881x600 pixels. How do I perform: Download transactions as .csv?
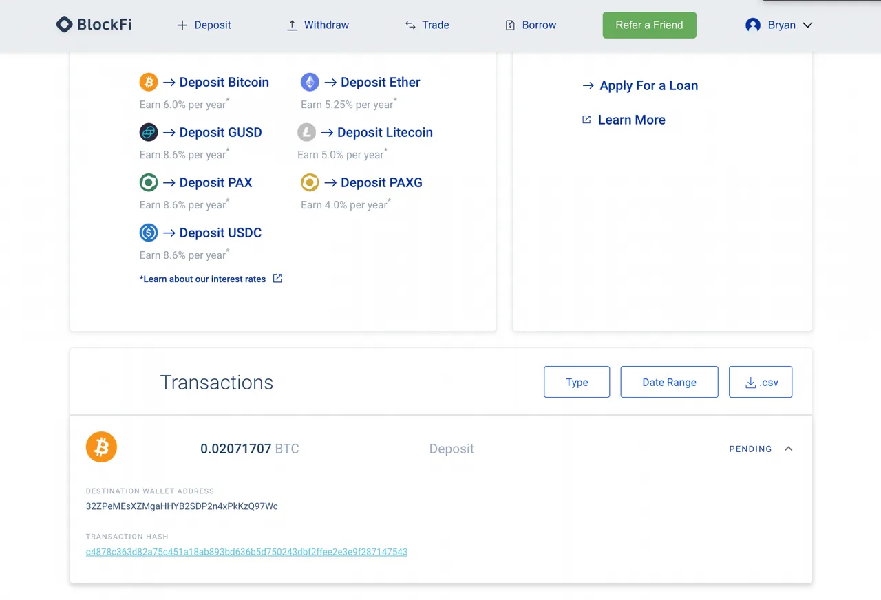(761, 382)
